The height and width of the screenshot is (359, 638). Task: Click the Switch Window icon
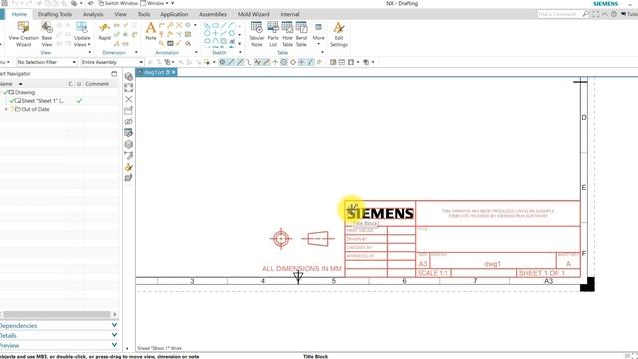pyautogui.click(x=101, y=3)
